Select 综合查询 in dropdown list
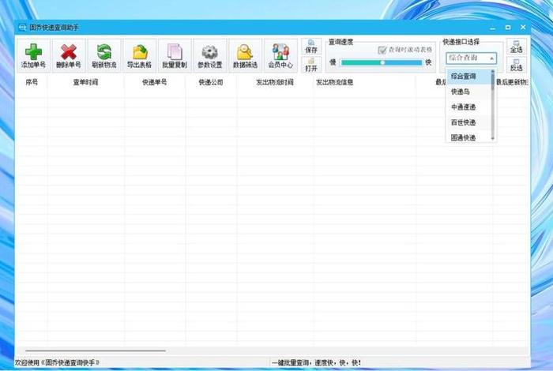The width and height of the screenshot is (553, 371). tap(469, 76)
